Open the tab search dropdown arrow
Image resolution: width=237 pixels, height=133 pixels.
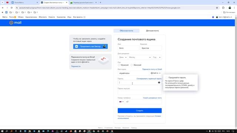click(x=3, y=3)
